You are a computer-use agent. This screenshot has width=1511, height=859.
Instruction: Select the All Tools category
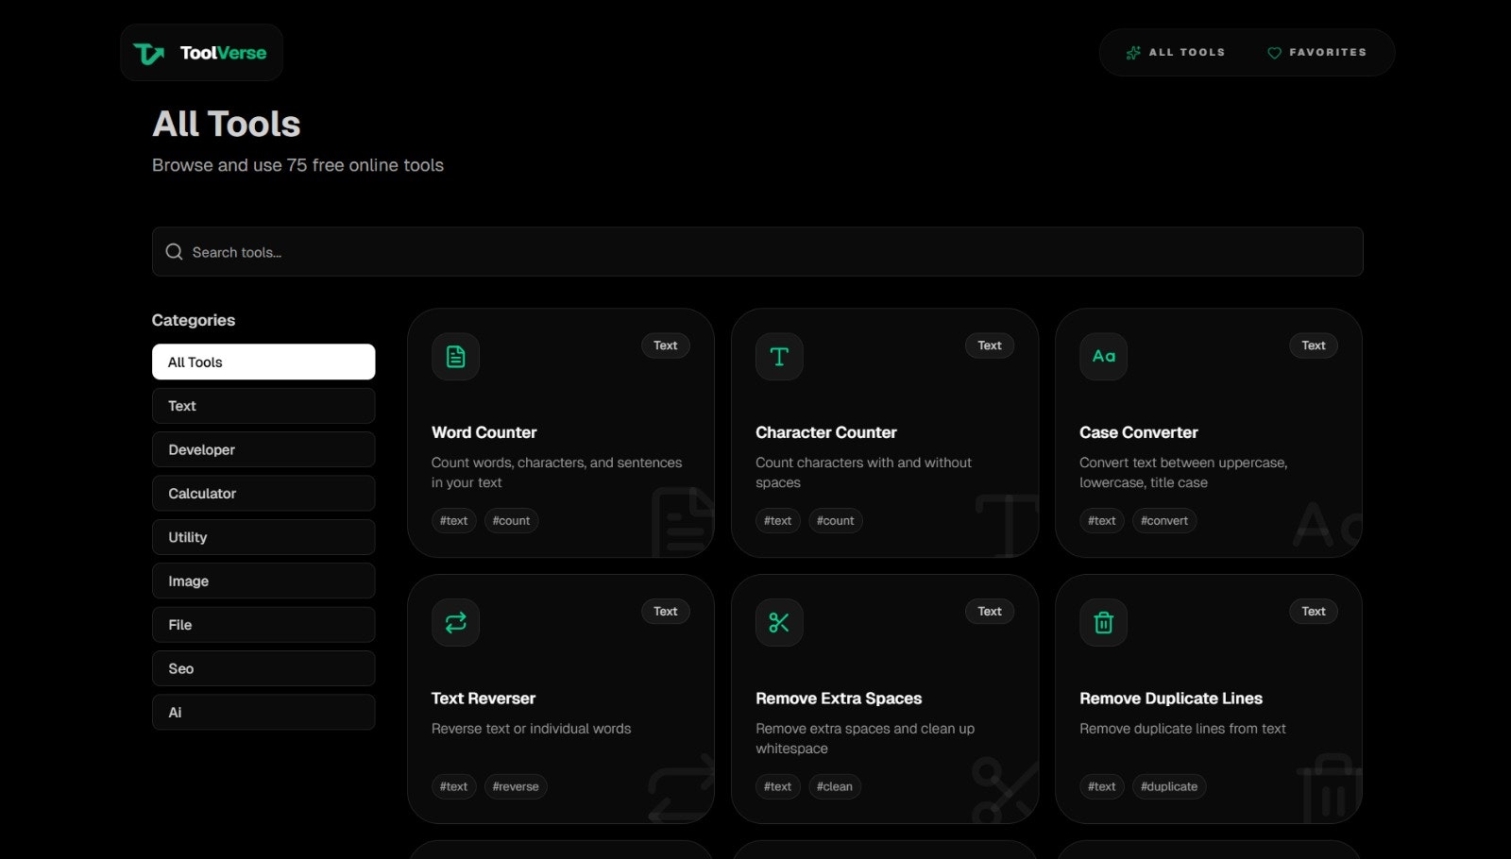coord(263,362)
